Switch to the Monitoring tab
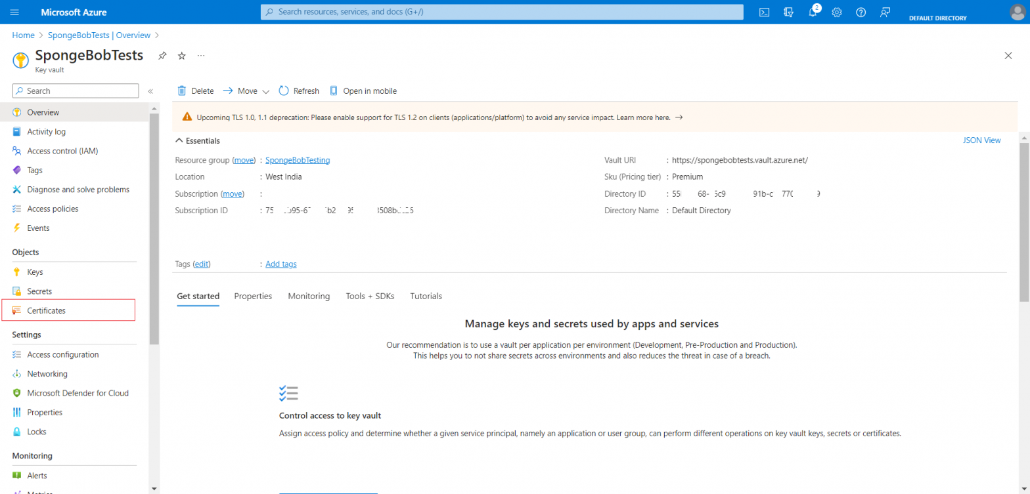Screen dimensions: 1030x494 pyautogui.click(x=309, y=296)
